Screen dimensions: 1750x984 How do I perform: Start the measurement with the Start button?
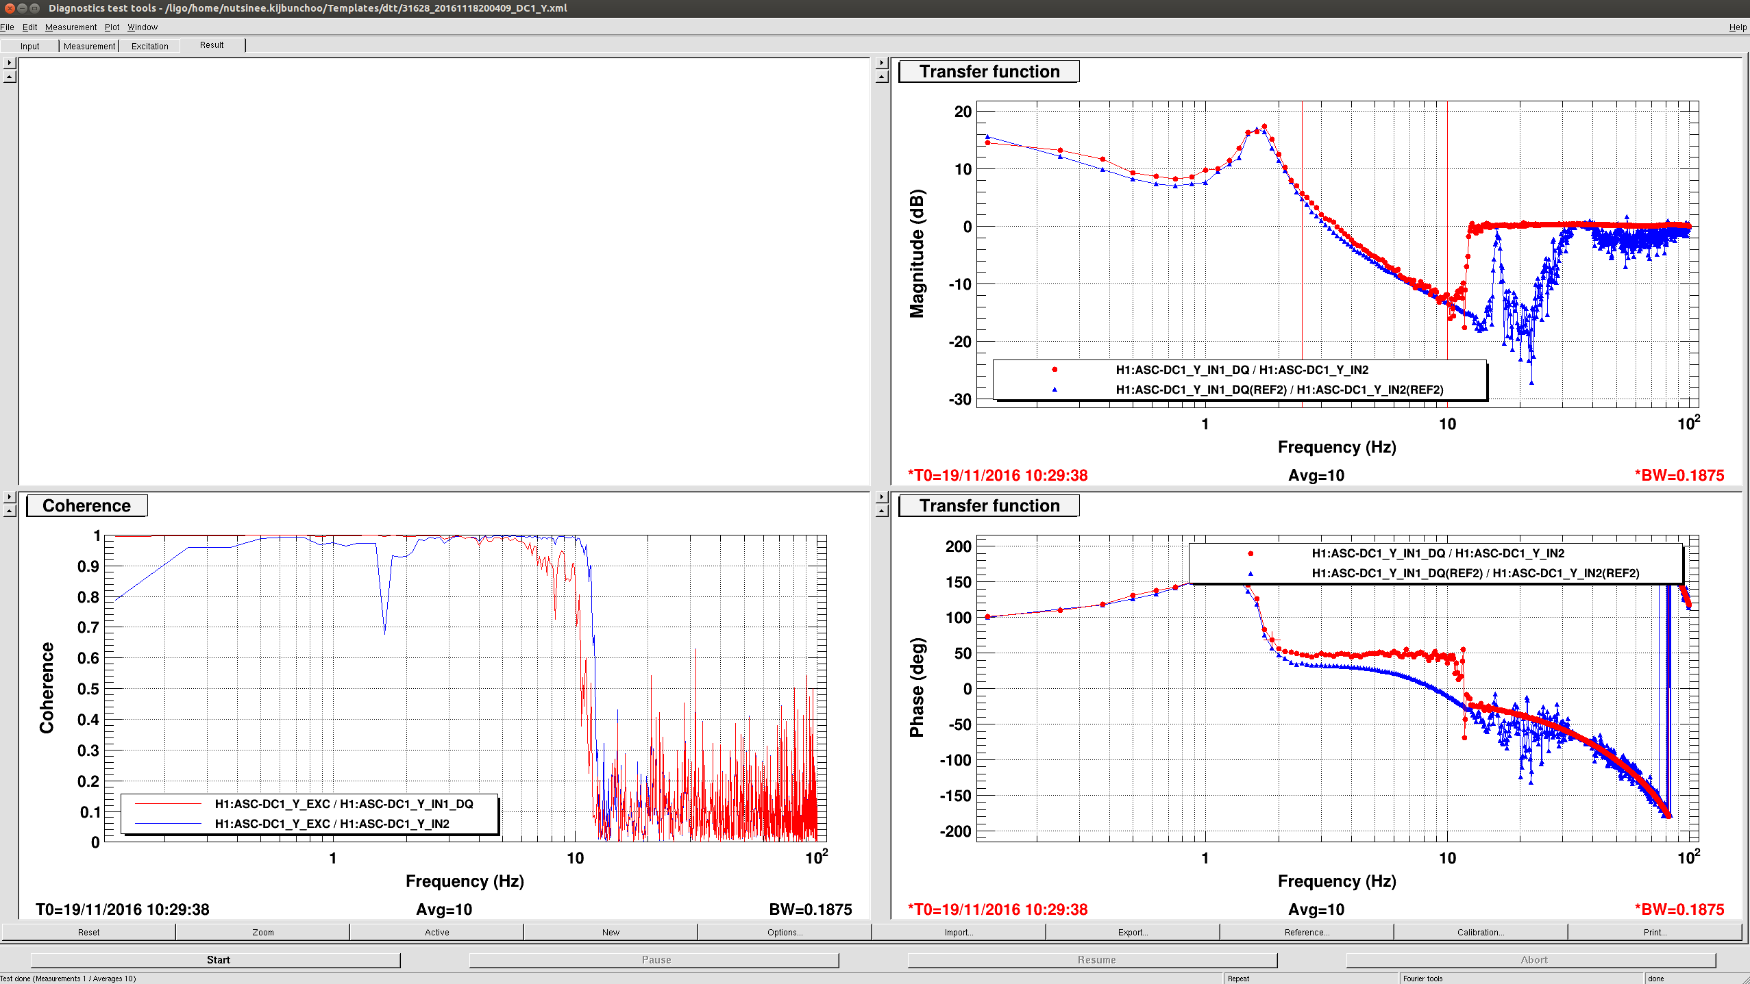click(x=216, y=960)
